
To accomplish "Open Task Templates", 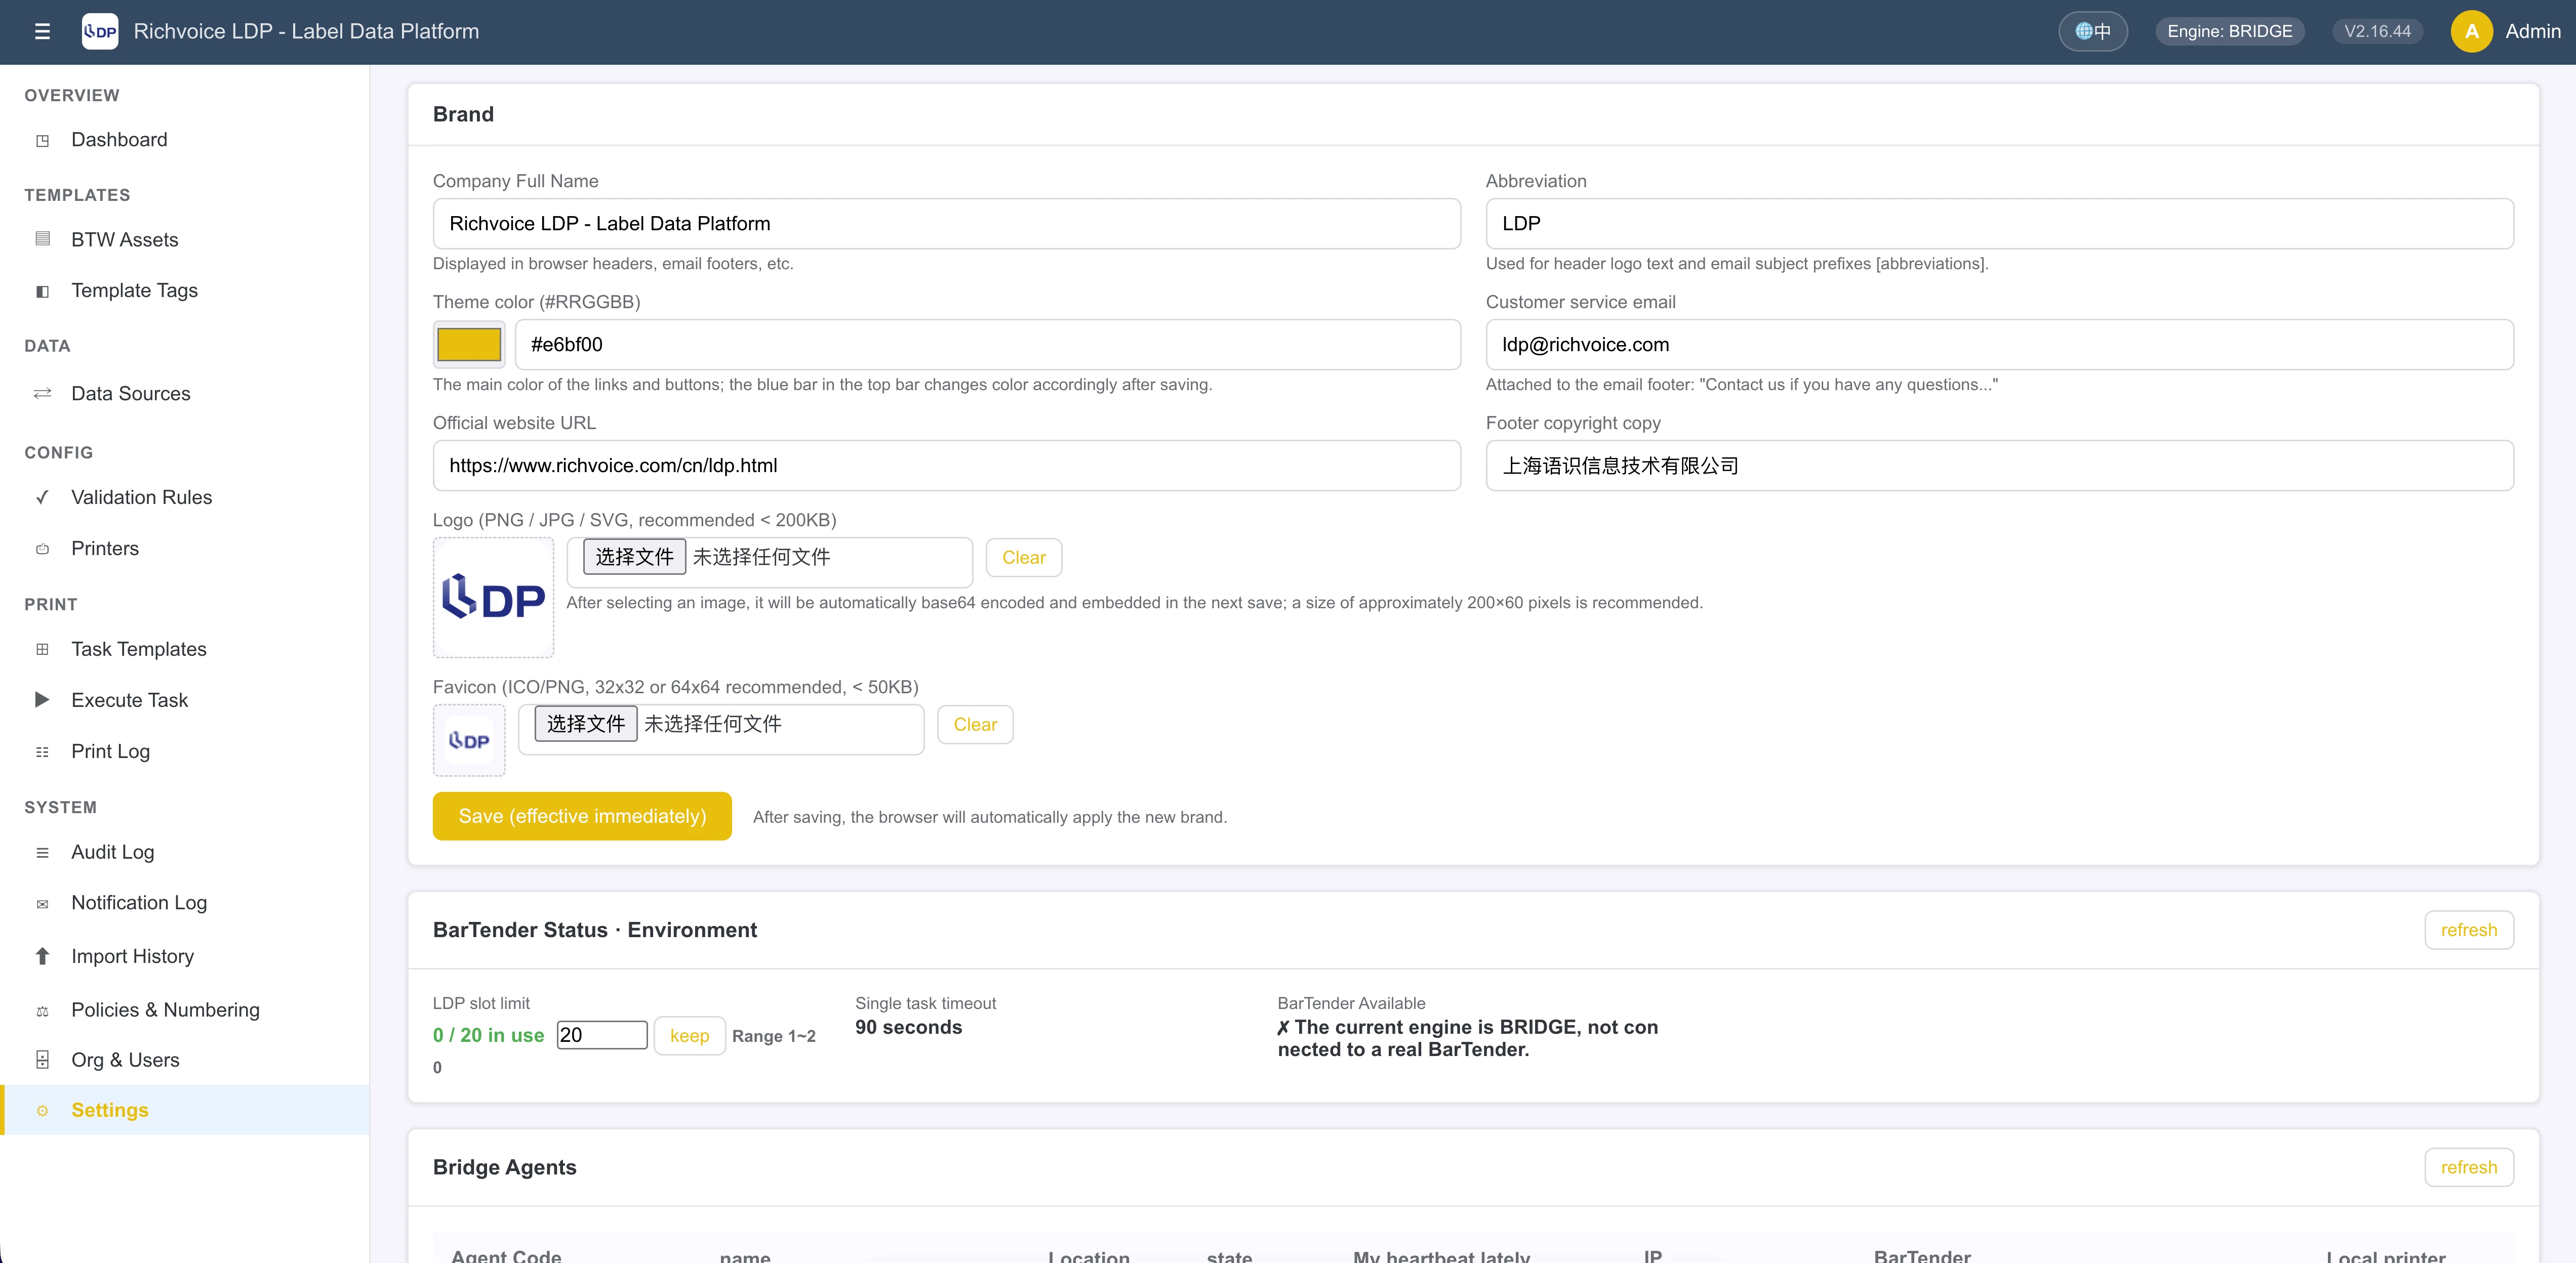I will [x=184, y=650].
